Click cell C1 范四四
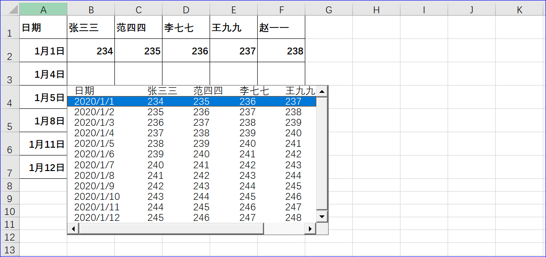This screenshot has width=546, height=257. [139, 27]
